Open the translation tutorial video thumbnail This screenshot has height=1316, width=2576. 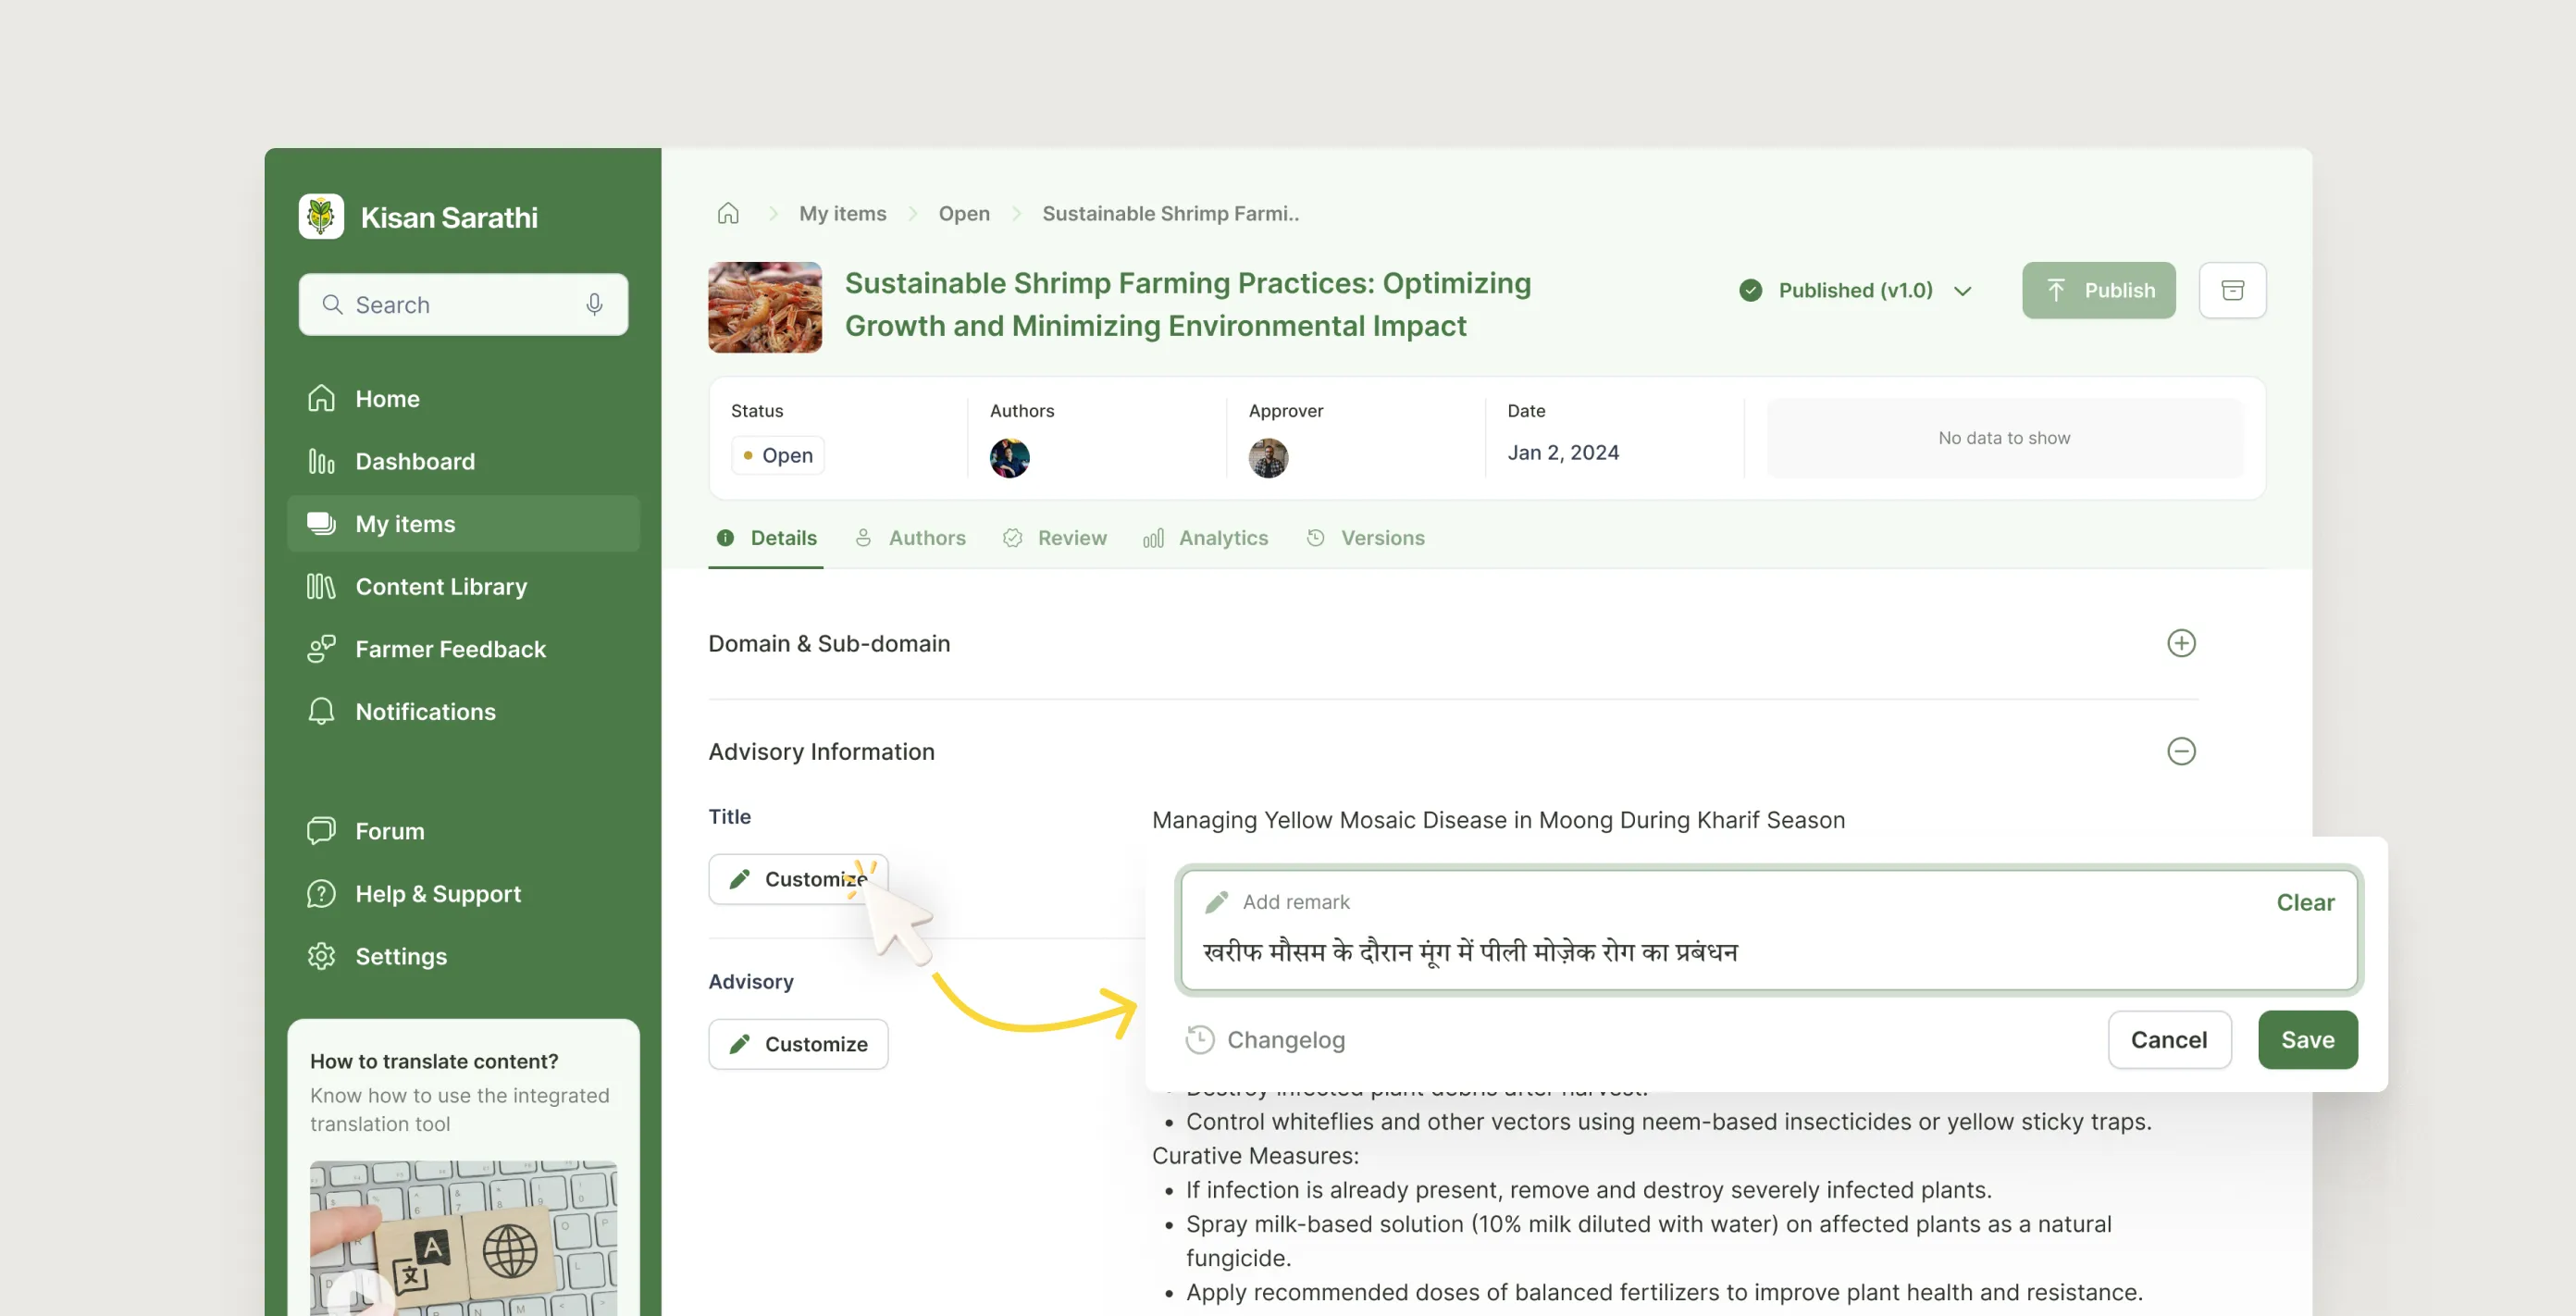click(x=462, y=1240)
